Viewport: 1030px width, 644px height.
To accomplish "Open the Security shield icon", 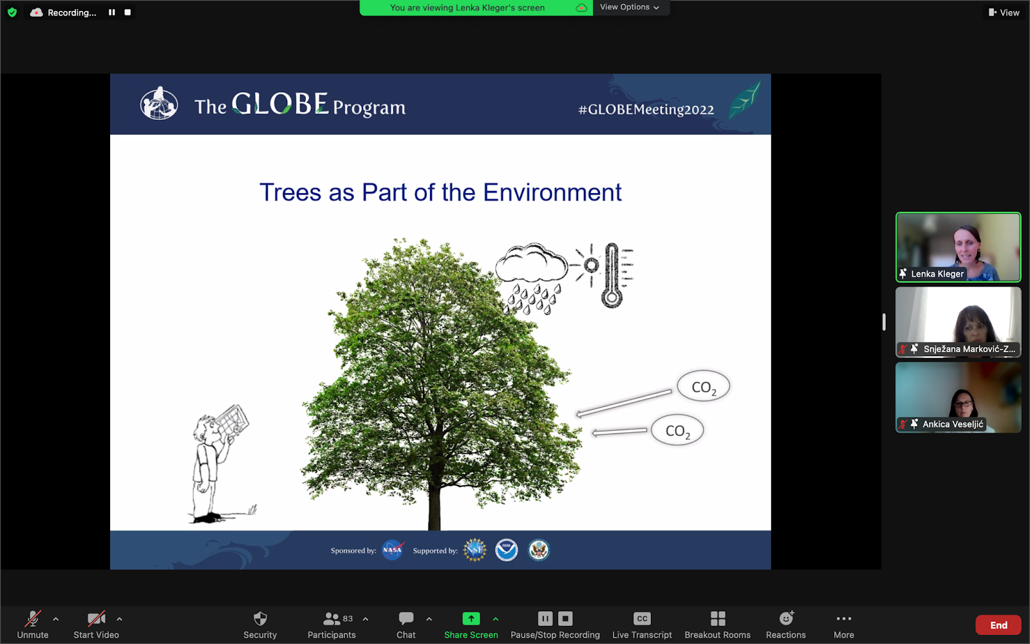I will click(x=260, y=619).
